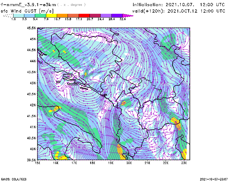Click the legend value 13.8
234x181 pixels.
click(x=68, y=19)
